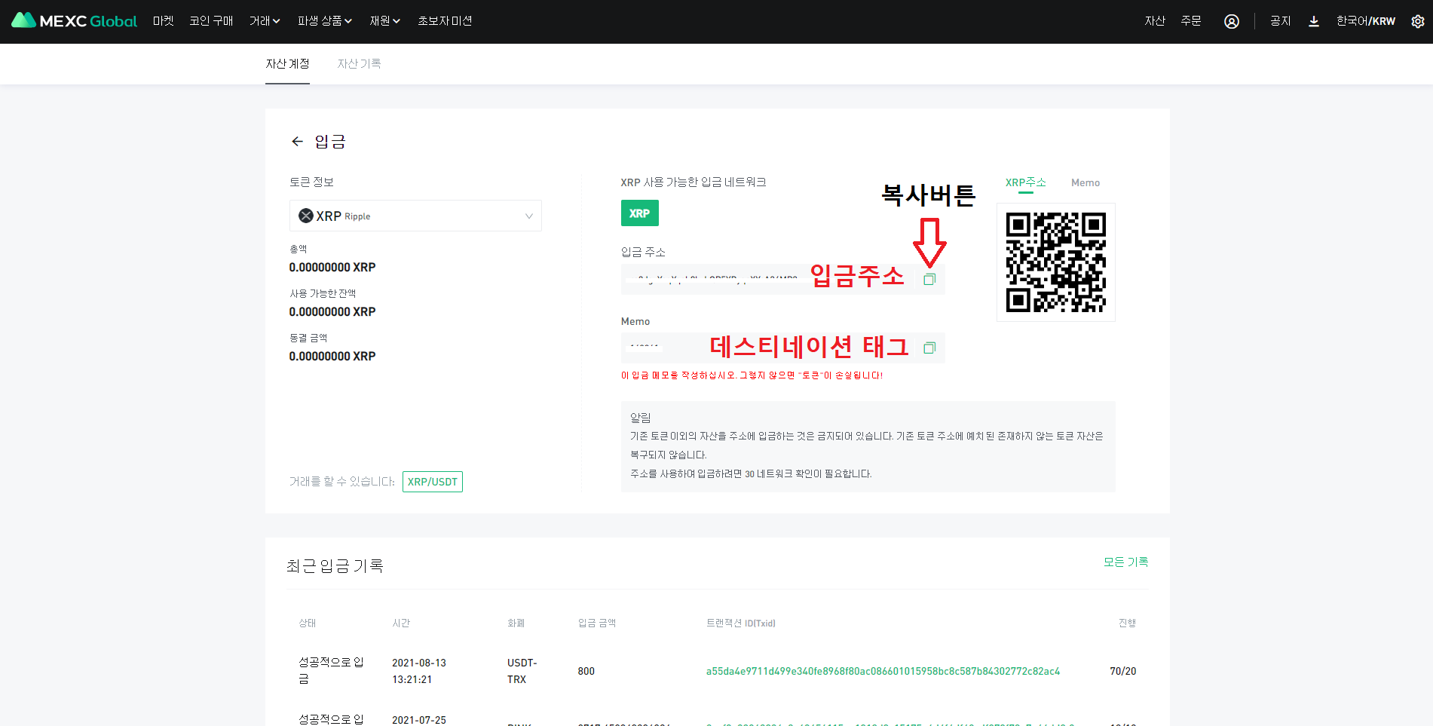This screenshot has width=1433, height=726.
Task: Open the 마켓 menu item
Action: [x=163, y=21]
